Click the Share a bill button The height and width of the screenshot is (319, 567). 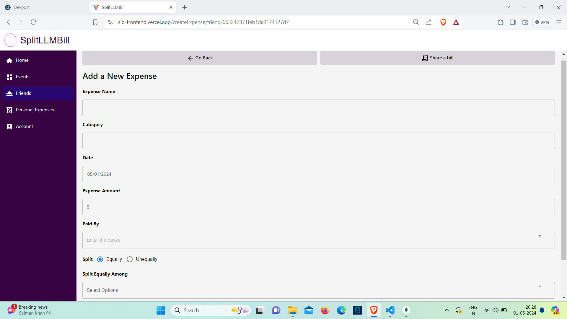[437, 58]
